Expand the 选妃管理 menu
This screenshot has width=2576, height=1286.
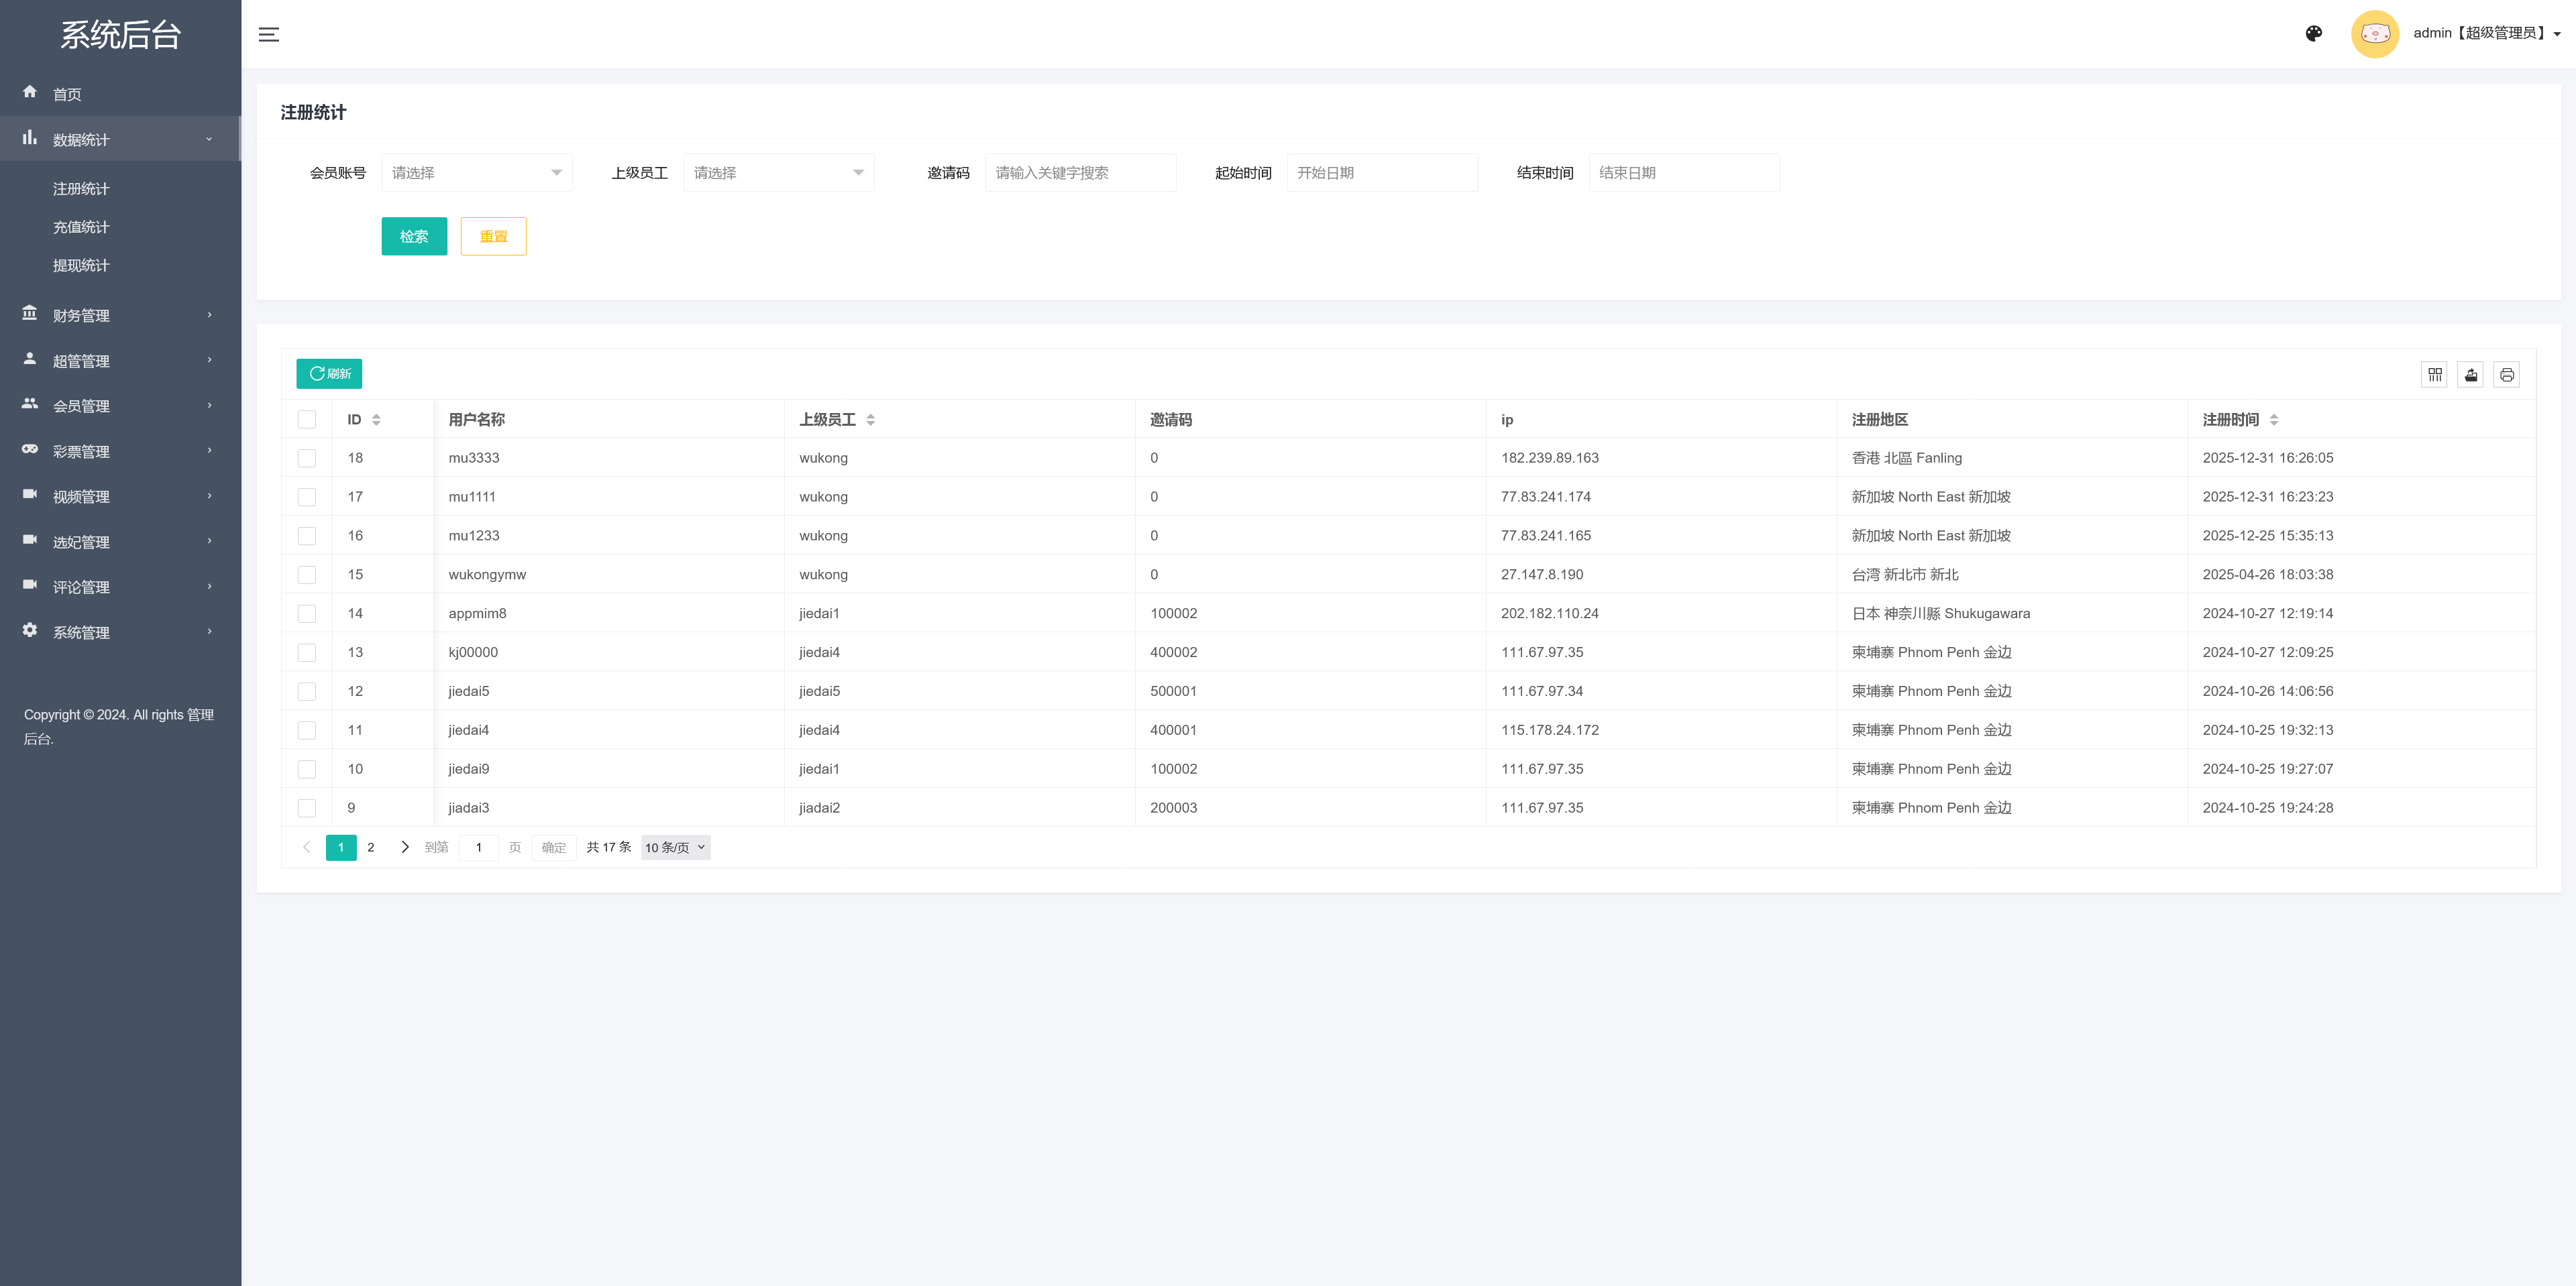(120, 542)
